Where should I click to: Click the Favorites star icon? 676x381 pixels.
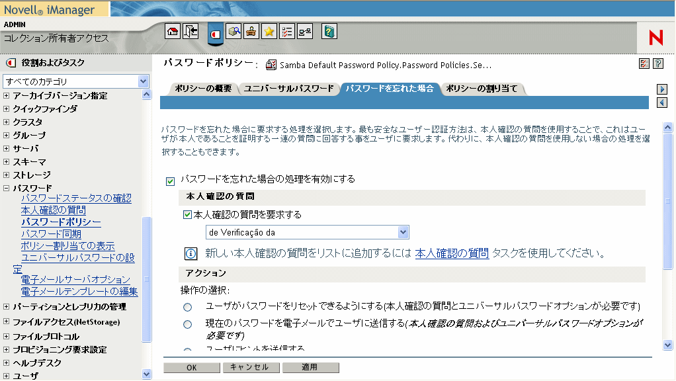[x=269, y=31]
